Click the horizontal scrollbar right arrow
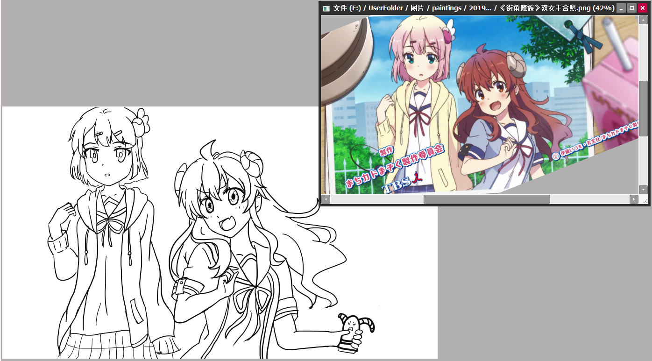 tap(634, 199)
